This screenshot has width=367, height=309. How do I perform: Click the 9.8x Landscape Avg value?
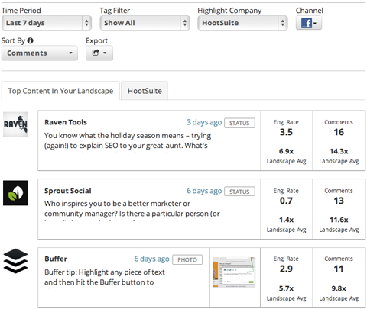click(339, 288)
